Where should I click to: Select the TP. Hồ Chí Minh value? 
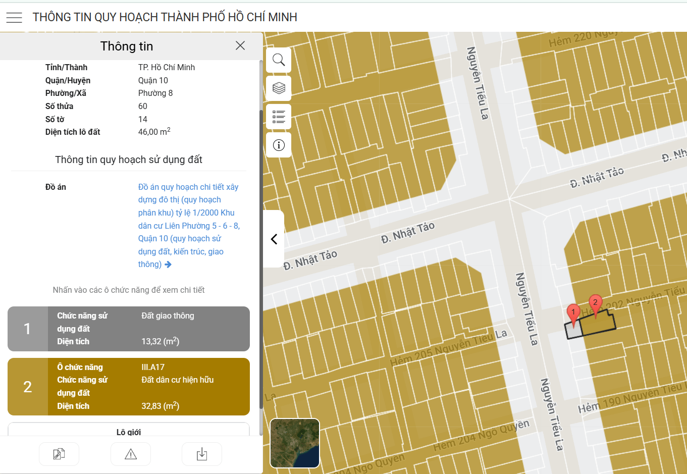coord(167,67)
